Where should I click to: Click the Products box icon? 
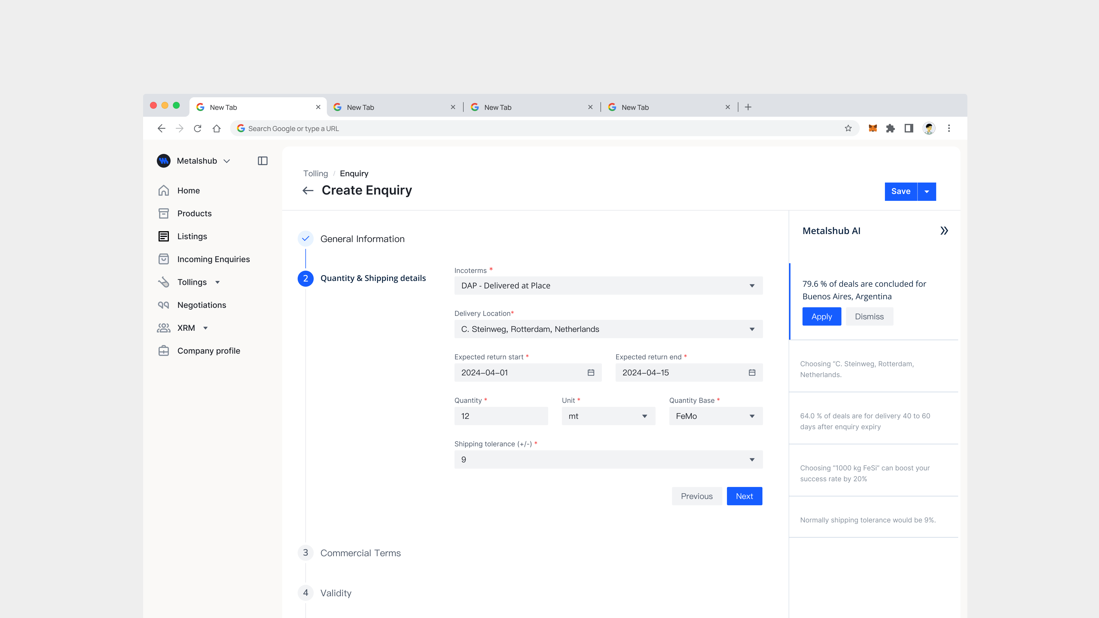point(163,213)
